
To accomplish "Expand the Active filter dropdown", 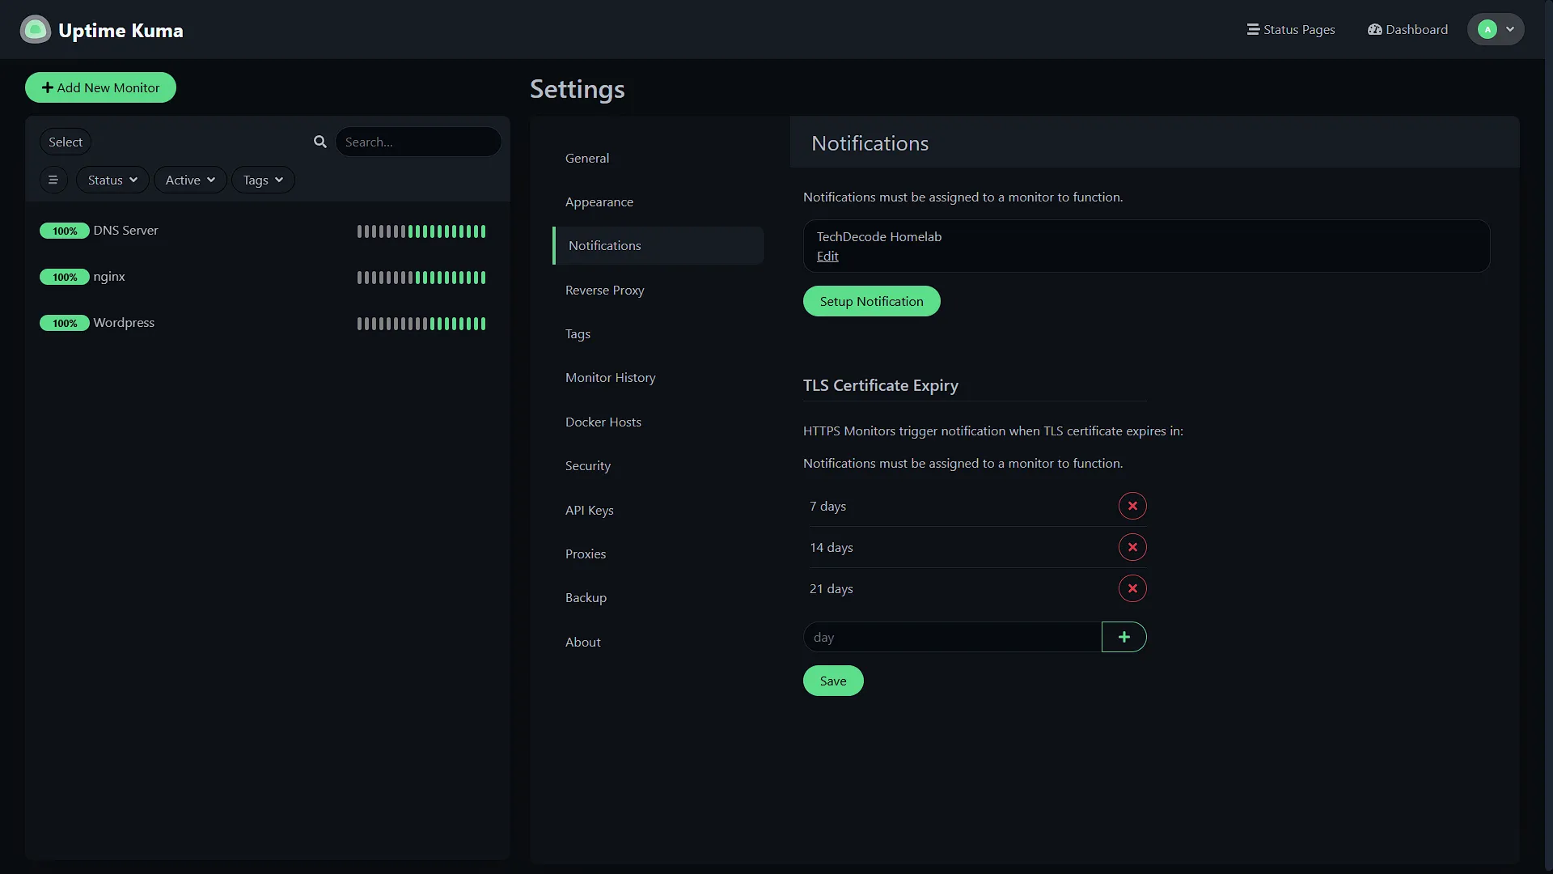I will tap(190, 180).
